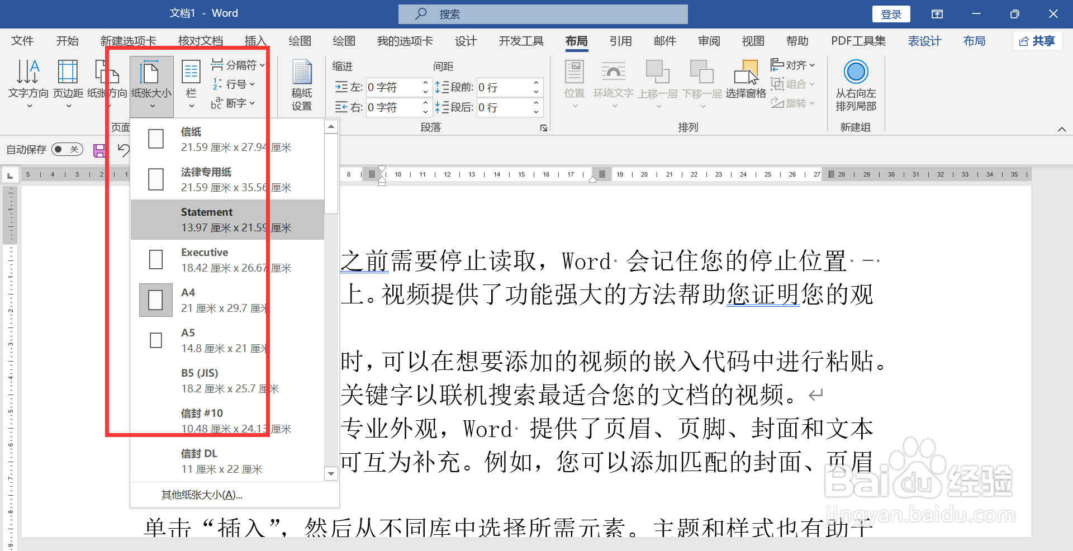The image size is (1073, 551).
Task: Switch to the PDF工具集 tab
Action: [x=858, y=41]
